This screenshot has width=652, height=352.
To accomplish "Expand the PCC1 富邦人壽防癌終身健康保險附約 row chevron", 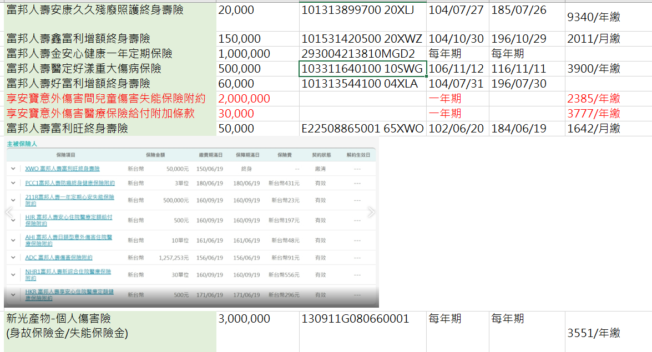I will 13,183.
